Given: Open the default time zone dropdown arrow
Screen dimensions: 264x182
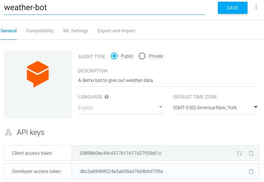Looking at the screenshot, I should pyautogui.click(x=256, y=107).
